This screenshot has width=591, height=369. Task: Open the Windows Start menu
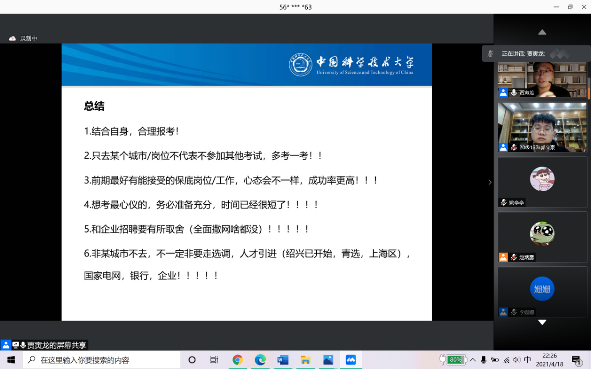[x=11, y=360]
